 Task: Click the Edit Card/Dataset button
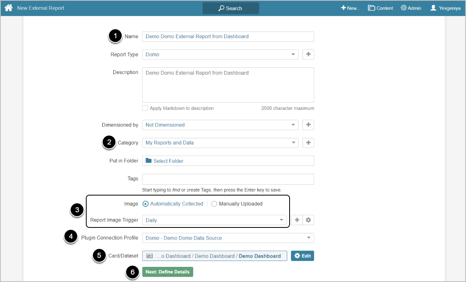tap(302, 256)
